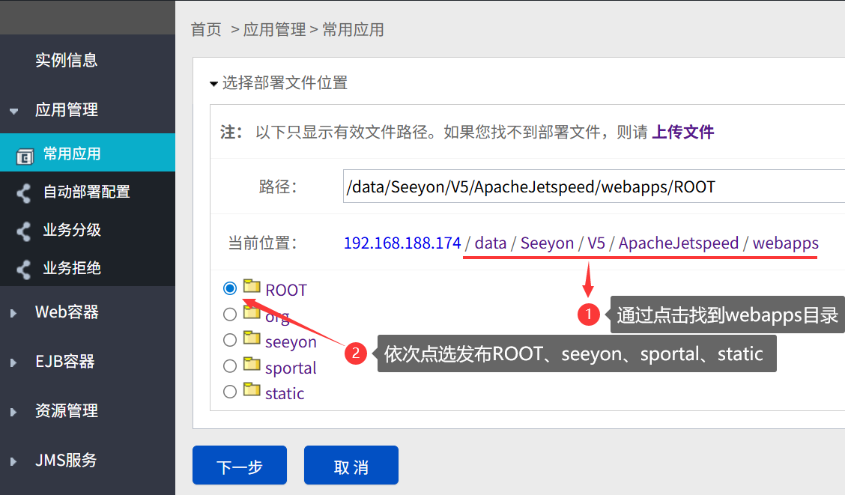Collapse the 选择部署文件位置 panel
Viewport: 845px width, 495px height.
point(213,84)
